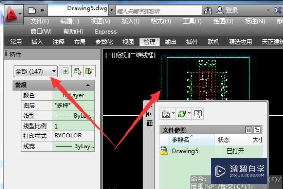The width and height of the screenshot is (283, 189).
Task: Open the Autodesk Exchange X icon
Action: (x=278, y=10)
